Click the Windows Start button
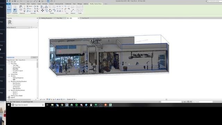Screen dimensions: 222x125 (8, 105)
